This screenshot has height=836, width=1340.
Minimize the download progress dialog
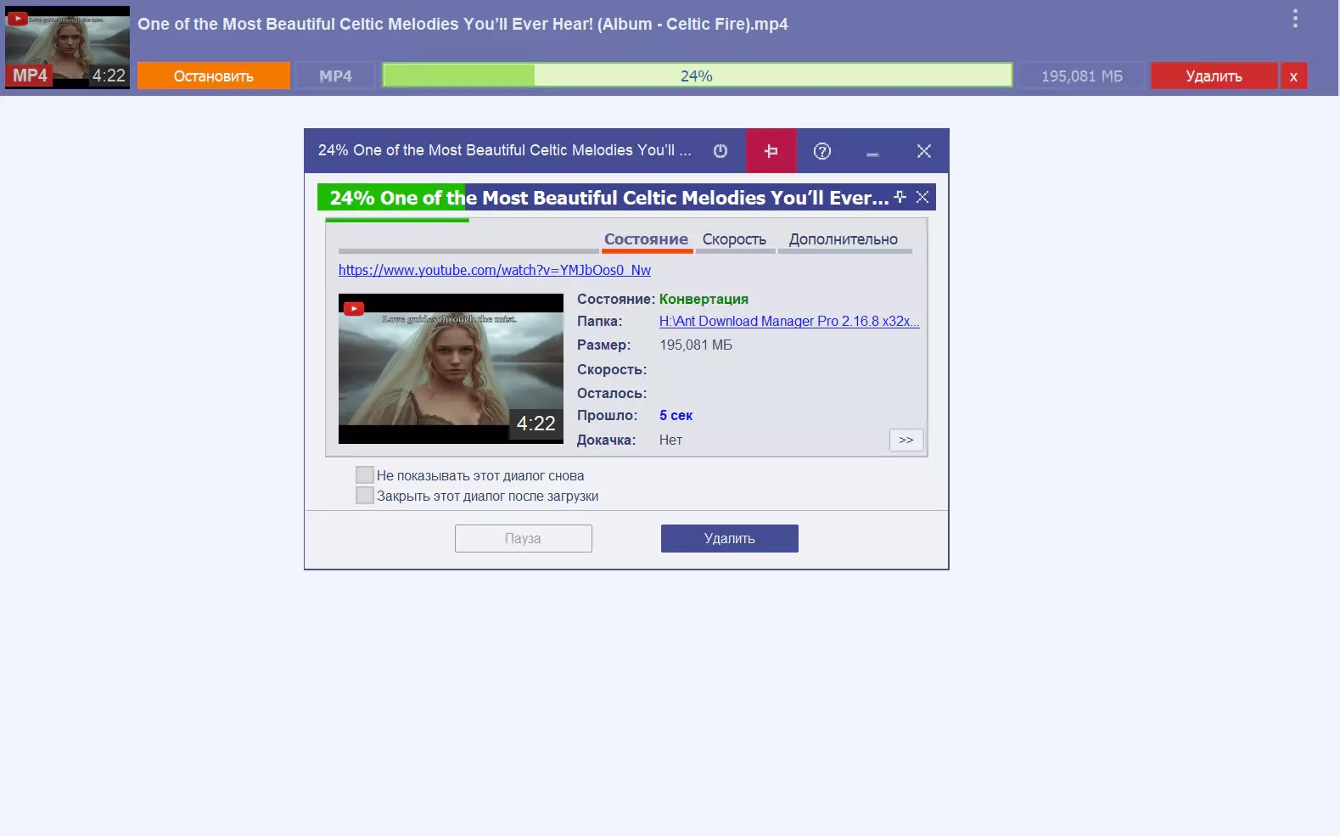pyautogui.click(x=872, y=153)
